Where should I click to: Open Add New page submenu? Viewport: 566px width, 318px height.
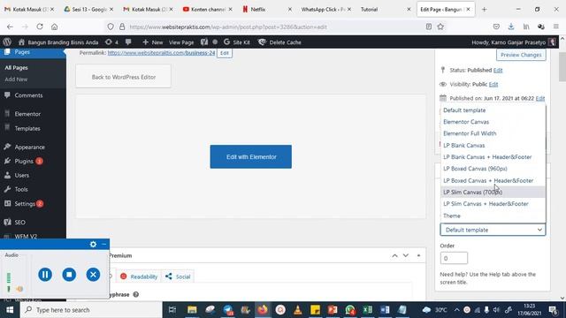[x=16, y=79]
